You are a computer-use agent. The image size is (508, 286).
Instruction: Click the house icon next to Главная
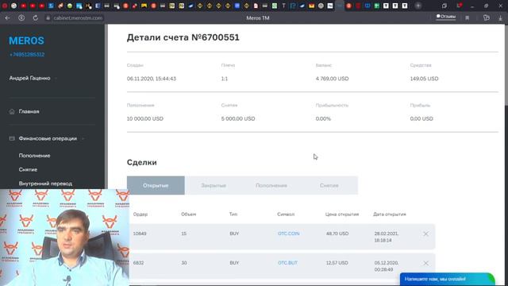[x=12, y=111]
